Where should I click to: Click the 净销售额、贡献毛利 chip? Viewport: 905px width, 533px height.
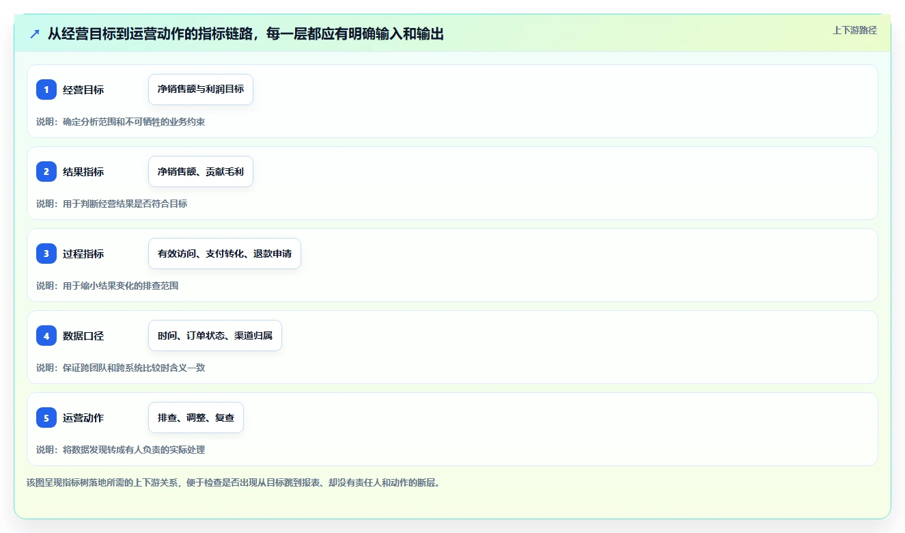coord(201,172)
